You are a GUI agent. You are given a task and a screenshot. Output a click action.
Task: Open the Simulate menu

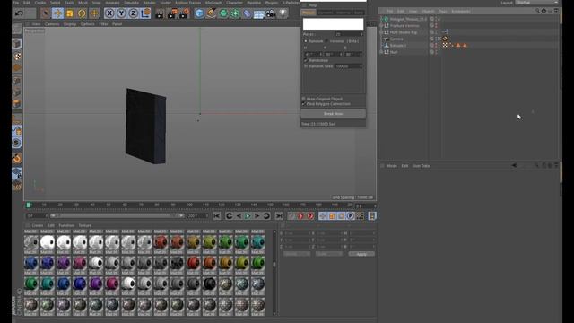click(x=131, y=2)
